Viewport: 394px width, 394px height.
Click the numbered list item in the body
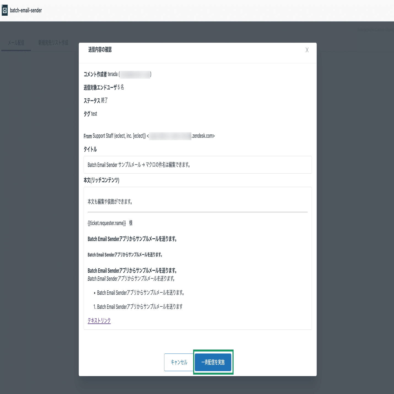139,306
